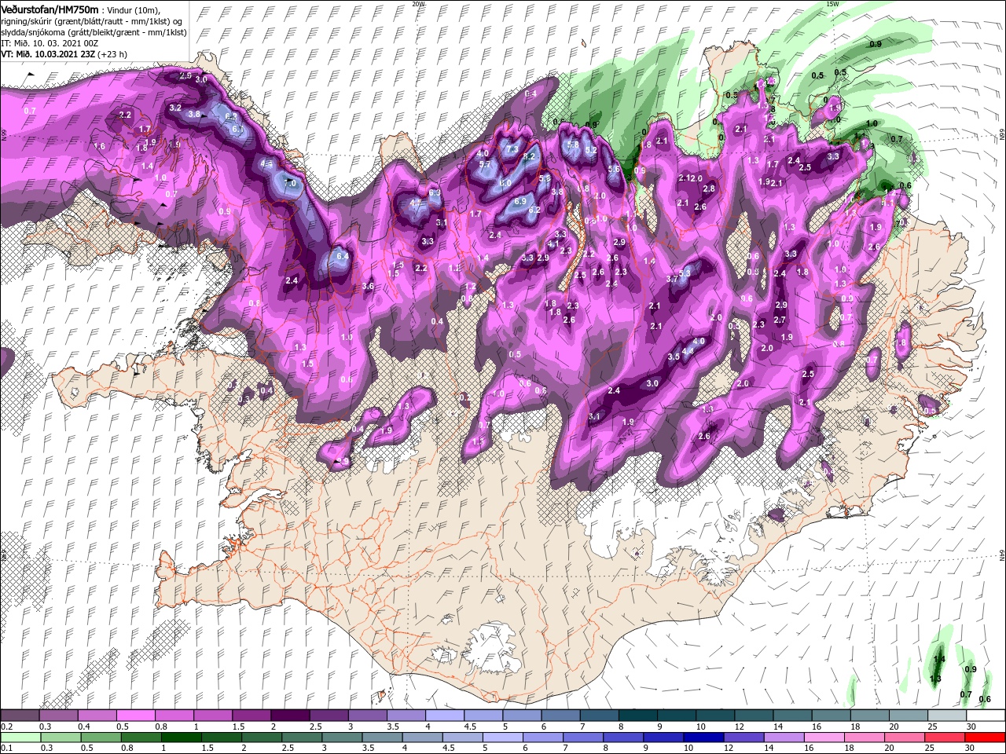
Task: Select lower legend swatch between 0.1 and 0.3
Action: pyautogui.click(x=20, y=737)
